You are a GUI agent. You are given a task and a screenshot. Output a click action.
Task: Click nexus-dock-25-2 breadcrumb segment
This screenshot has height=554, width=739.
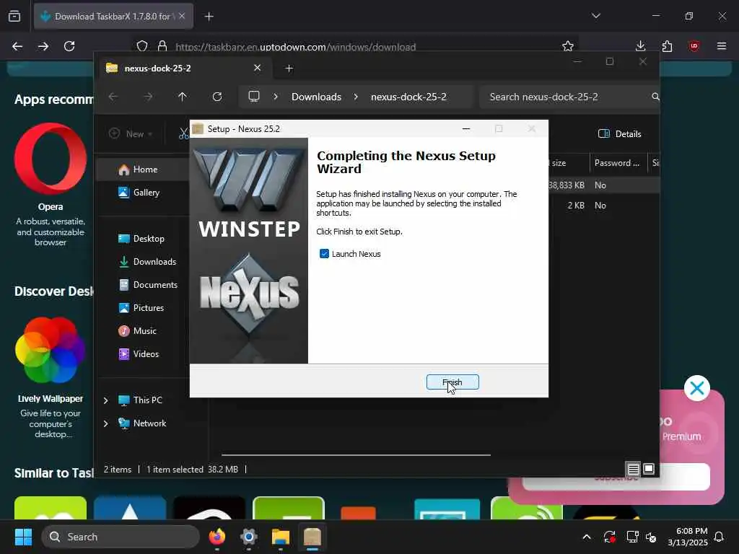(408, 97)
